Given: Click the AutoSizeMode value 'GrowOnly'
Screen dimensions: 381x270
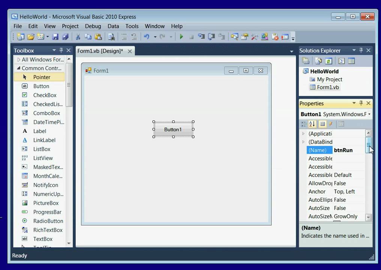Looking at the screenshot, I should pyautogui.click(x=345, y=216).
